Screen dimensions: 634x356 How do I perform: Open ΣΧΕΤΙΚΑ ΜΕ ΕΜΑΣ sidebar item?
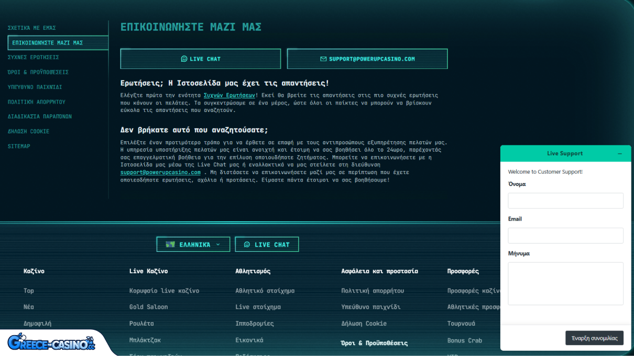pos(31,28)
